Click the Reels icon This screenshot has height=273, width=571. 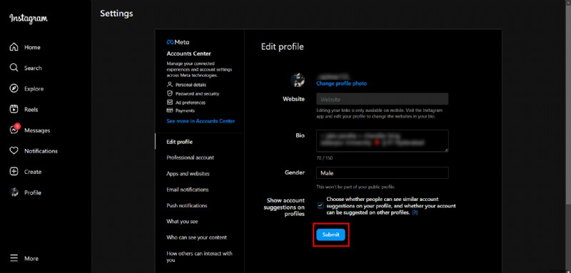(x=14, y=110)
